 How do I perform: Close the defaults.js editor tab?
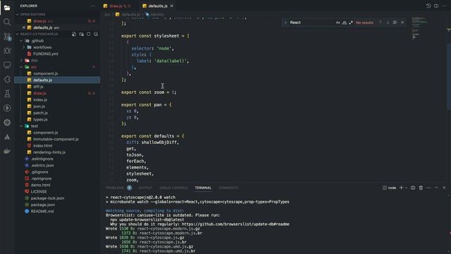click(172, 6)
